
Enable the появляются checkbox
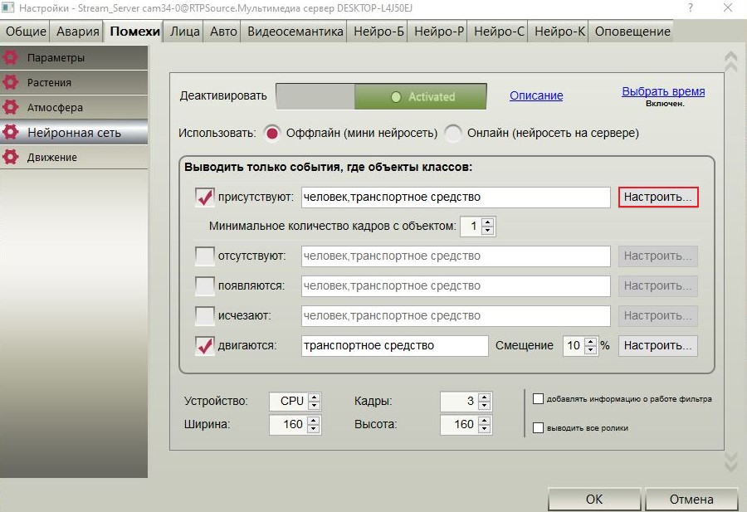tap(205, 285)
